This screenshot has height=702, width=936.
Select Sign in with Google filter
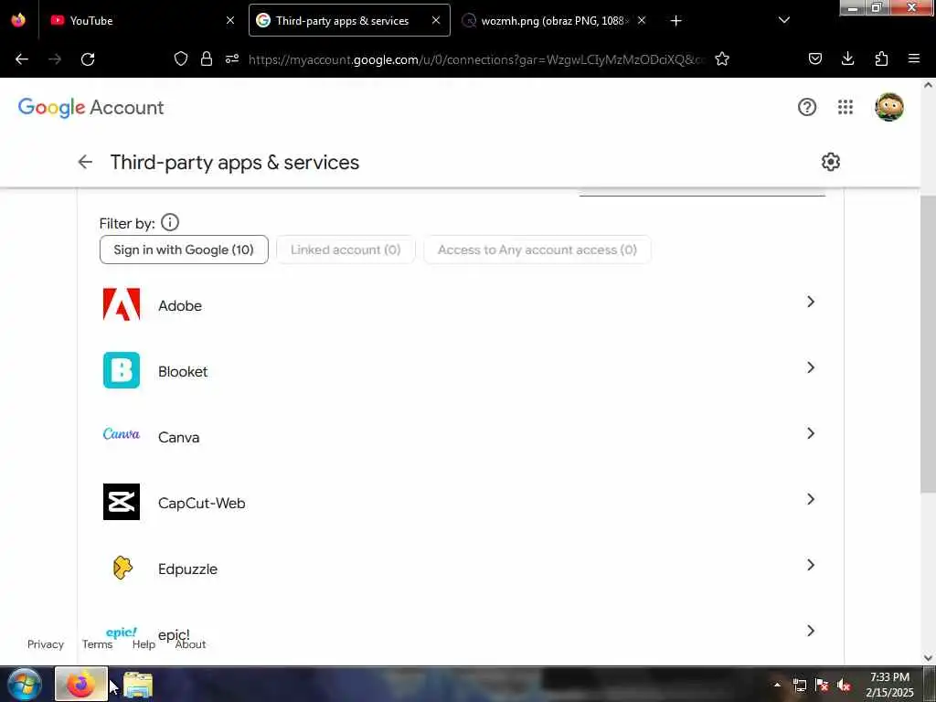tap(184, 250)
